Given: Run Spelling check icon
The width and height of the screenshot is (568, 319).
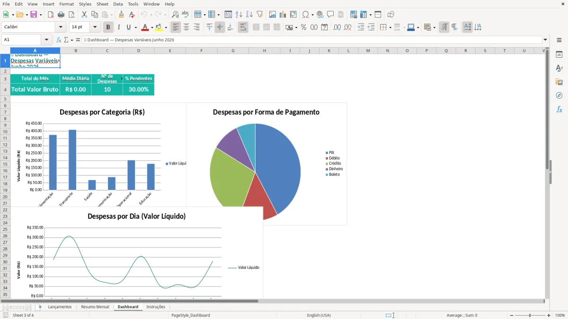Looking at the screenshot, I should pyautogui.click(x=186, y=15).
